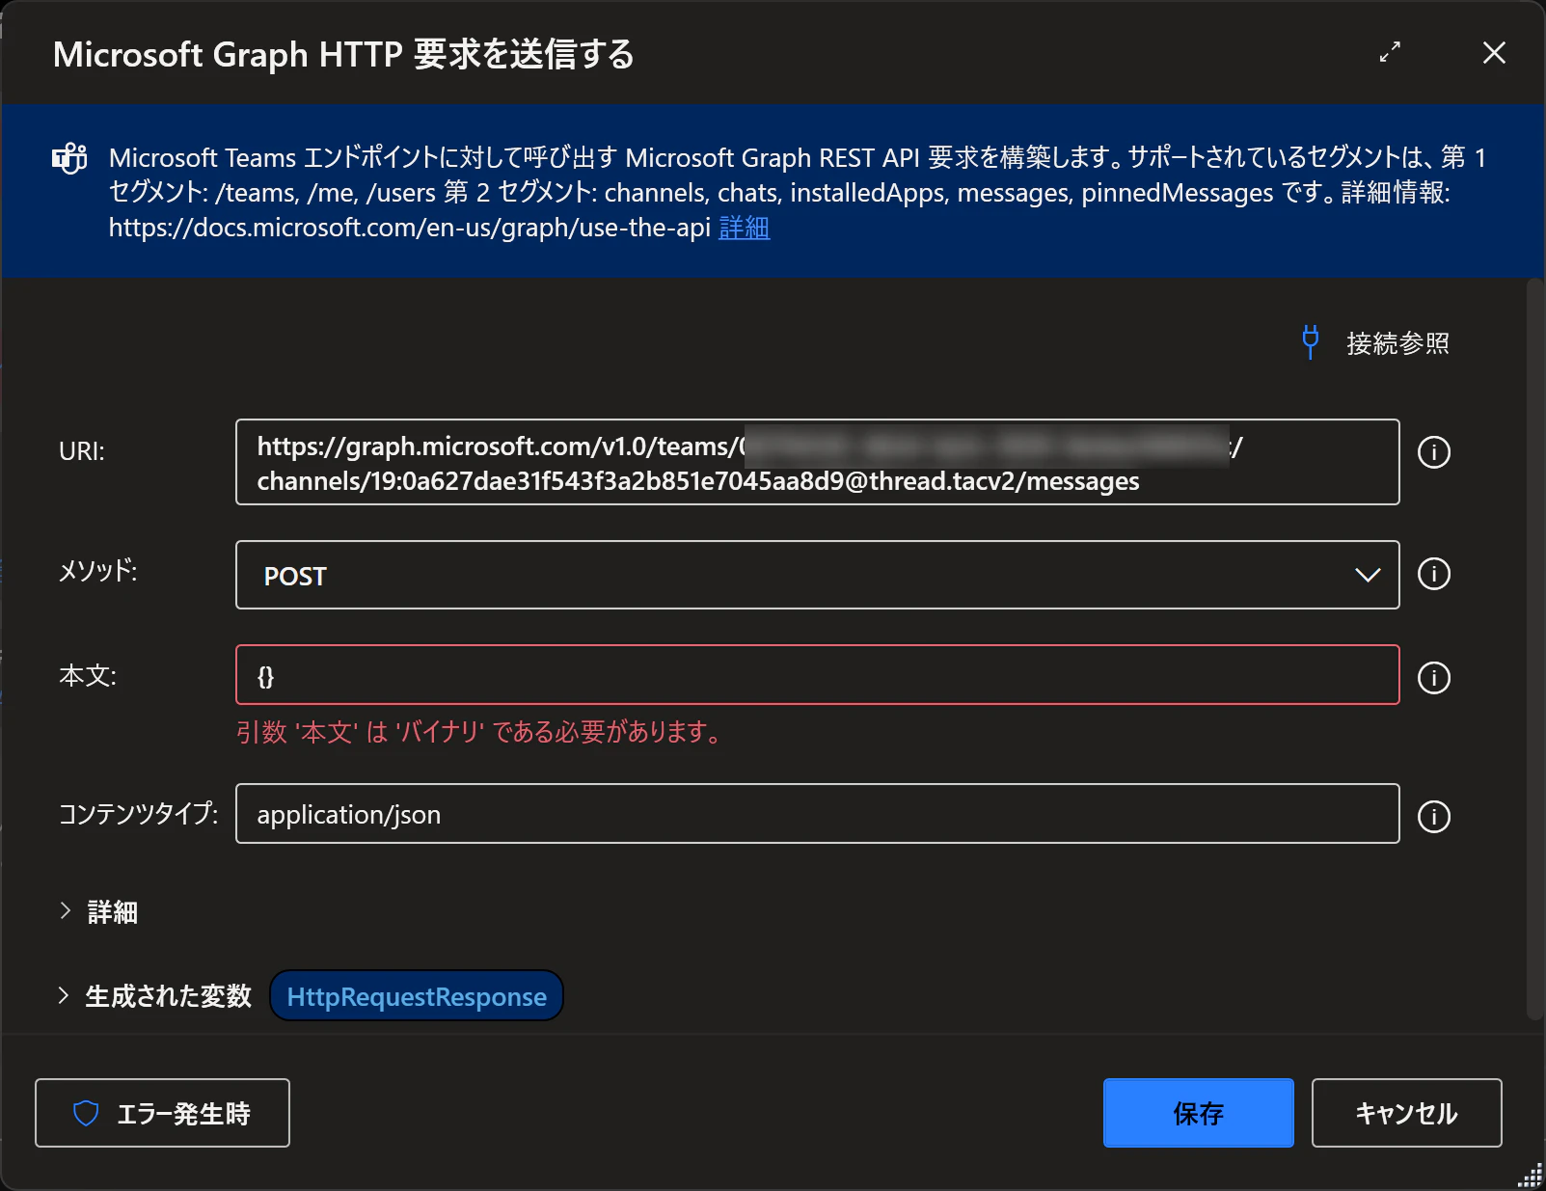
Task: Expand the 詳細 advanced section
Action: pyautogui.click(x=98, y=911)
